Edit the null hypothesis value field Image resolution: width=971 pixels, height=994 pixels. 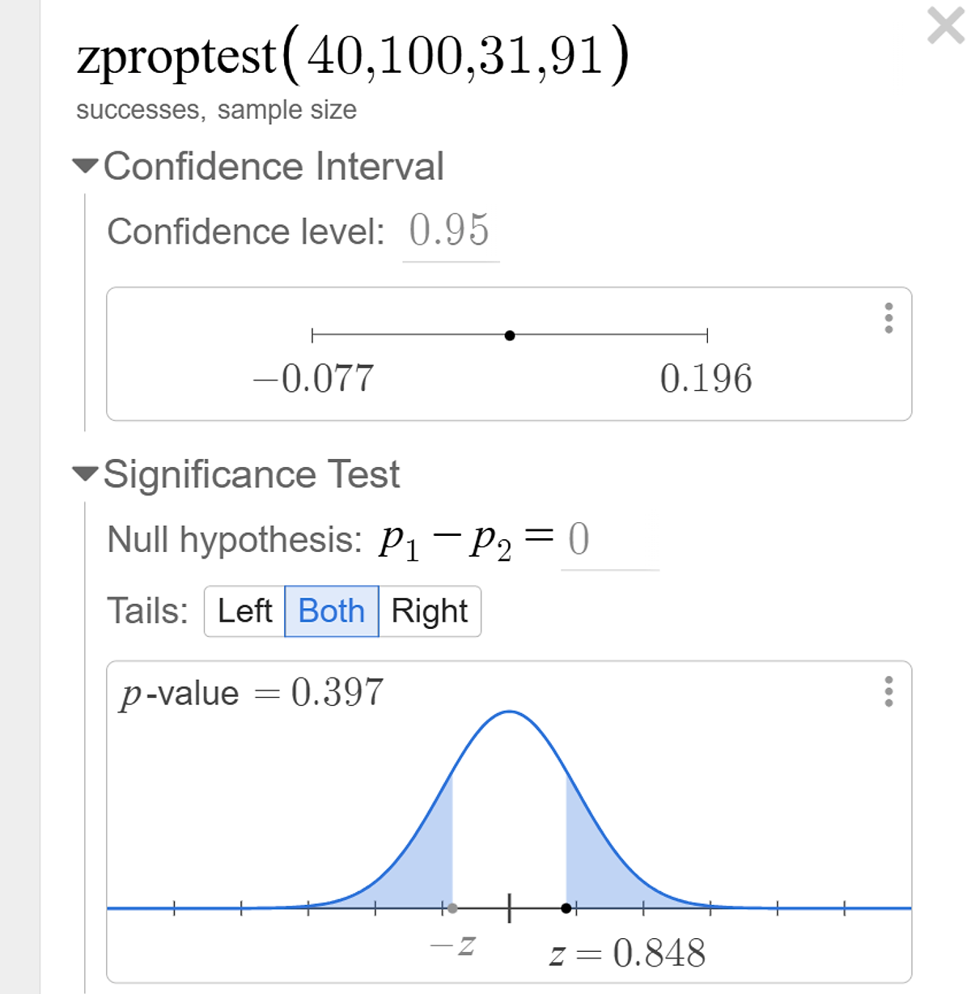[608, 540]
